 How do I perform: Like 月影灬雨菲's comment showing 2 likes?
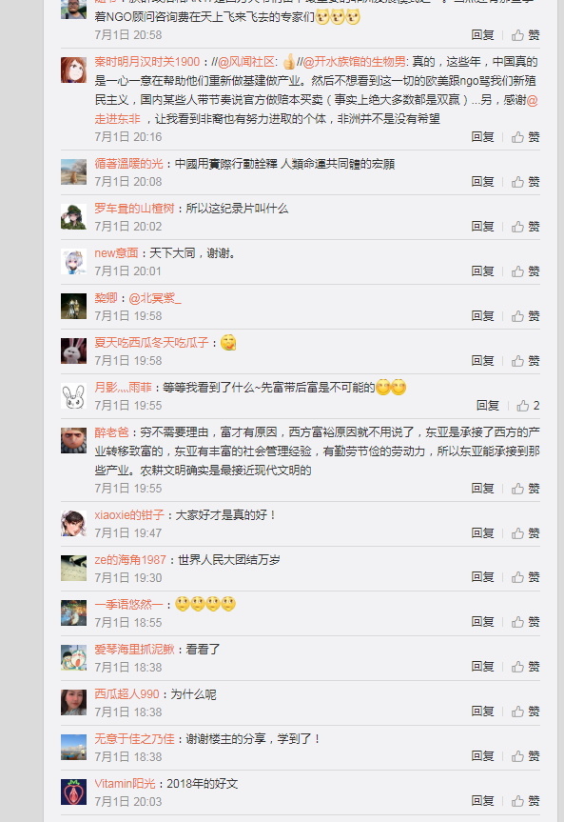point(528,405)
